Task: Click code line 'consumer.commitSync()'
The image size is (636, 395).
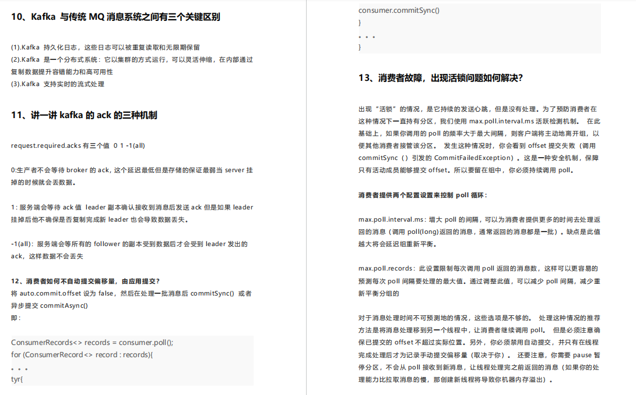Action: 399,10
